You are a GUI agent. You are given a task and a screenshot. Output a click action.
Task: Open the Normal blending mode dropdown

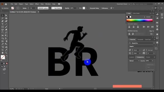click(134, 61)
